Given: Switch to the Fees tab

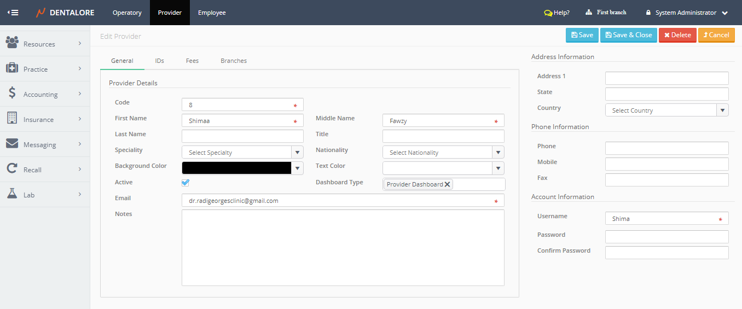Looking at the screenshot, I should coord(192,61).
